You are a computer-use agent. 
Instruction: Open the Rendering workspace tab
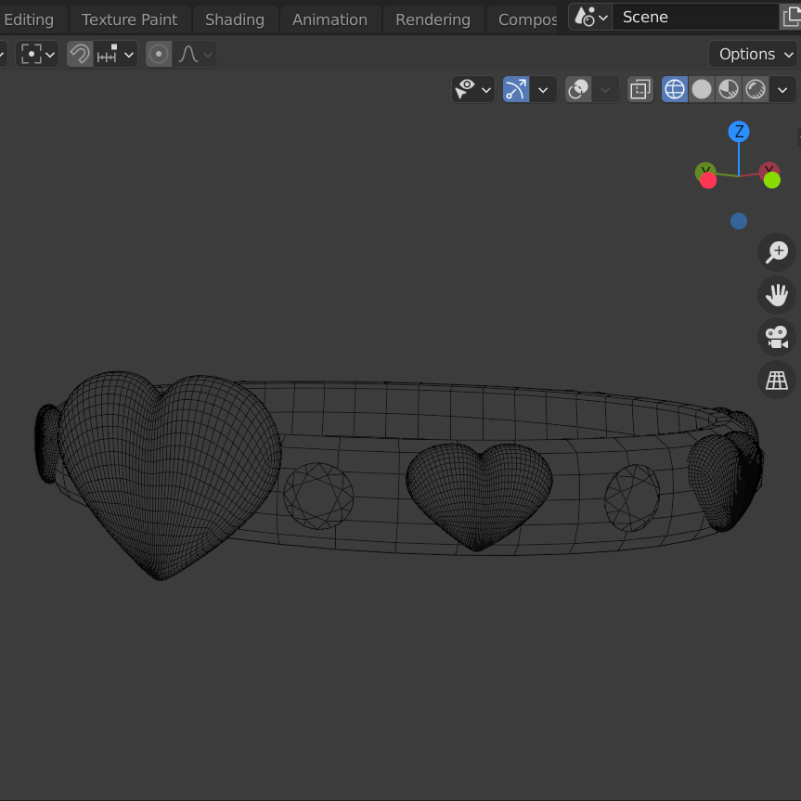pyautogui.click(x=433, y=19)
